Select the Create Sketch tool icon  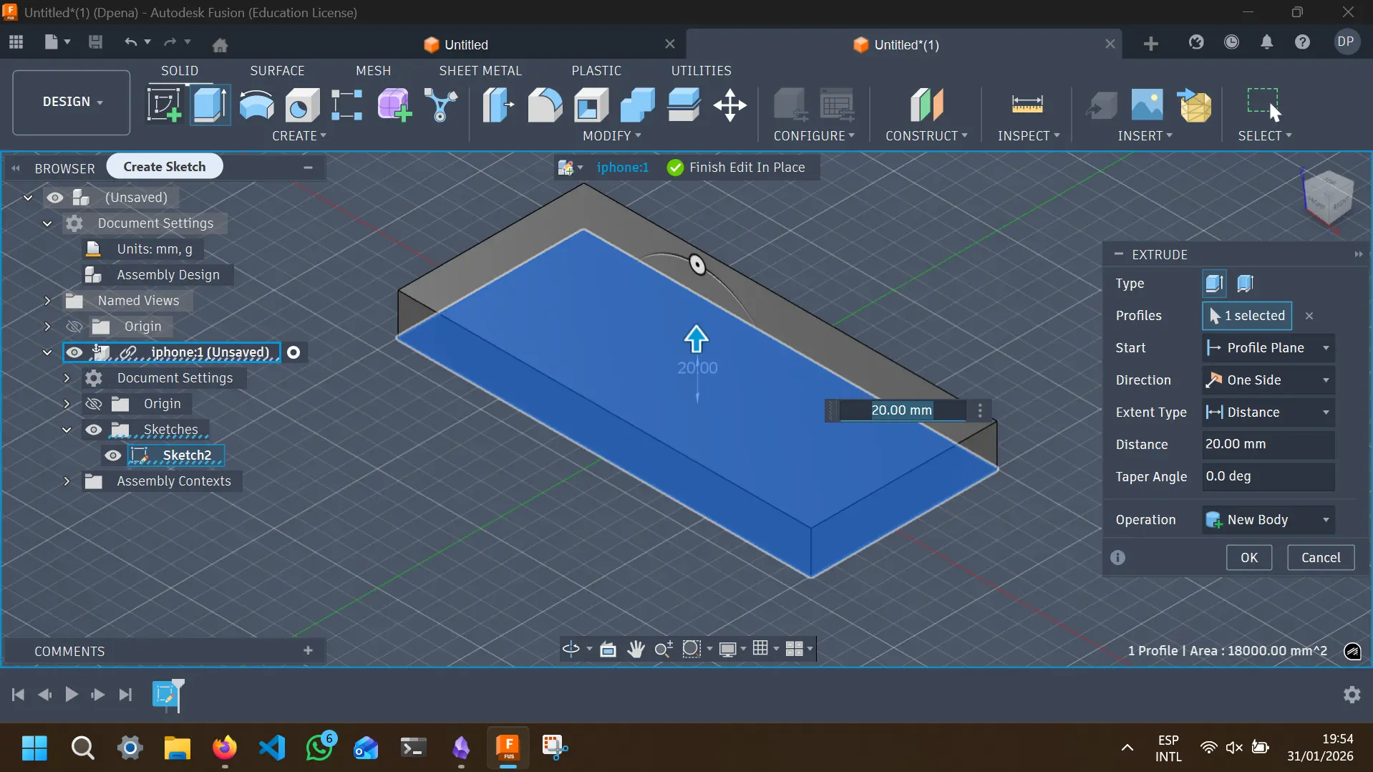(164, 105)
